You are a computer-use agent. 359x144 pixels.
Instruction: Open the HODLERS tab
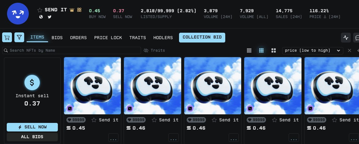pyautogui.click(x=163, y=38)
